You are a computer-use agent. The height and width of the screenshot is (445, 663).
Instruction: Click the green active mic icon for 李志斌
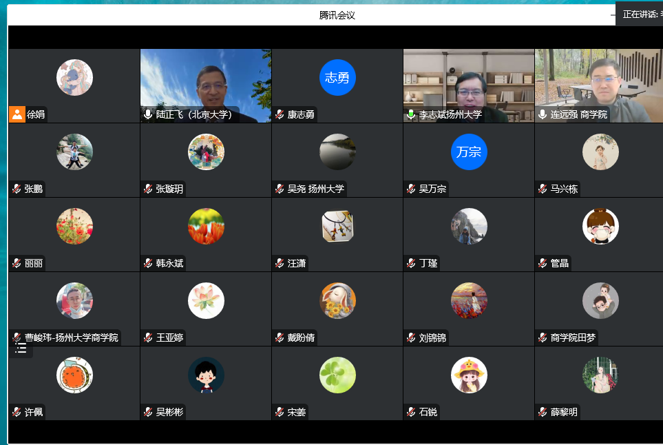[x=411, y=114]
